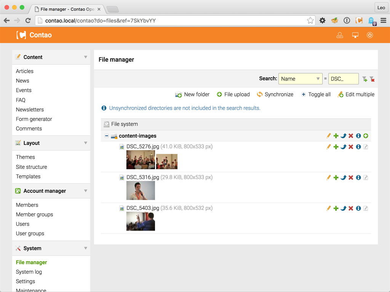The height and width of the screenshot is (292, 390).
Task: Open the News menu item
Action: pos(22,81)
